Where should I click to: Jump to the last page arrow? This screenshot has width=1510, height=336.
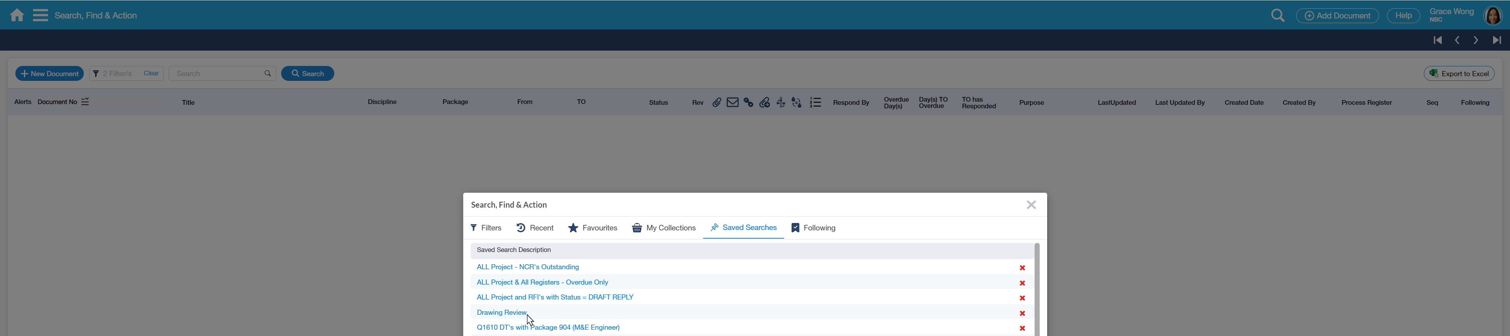click(x=1496, y=40)
